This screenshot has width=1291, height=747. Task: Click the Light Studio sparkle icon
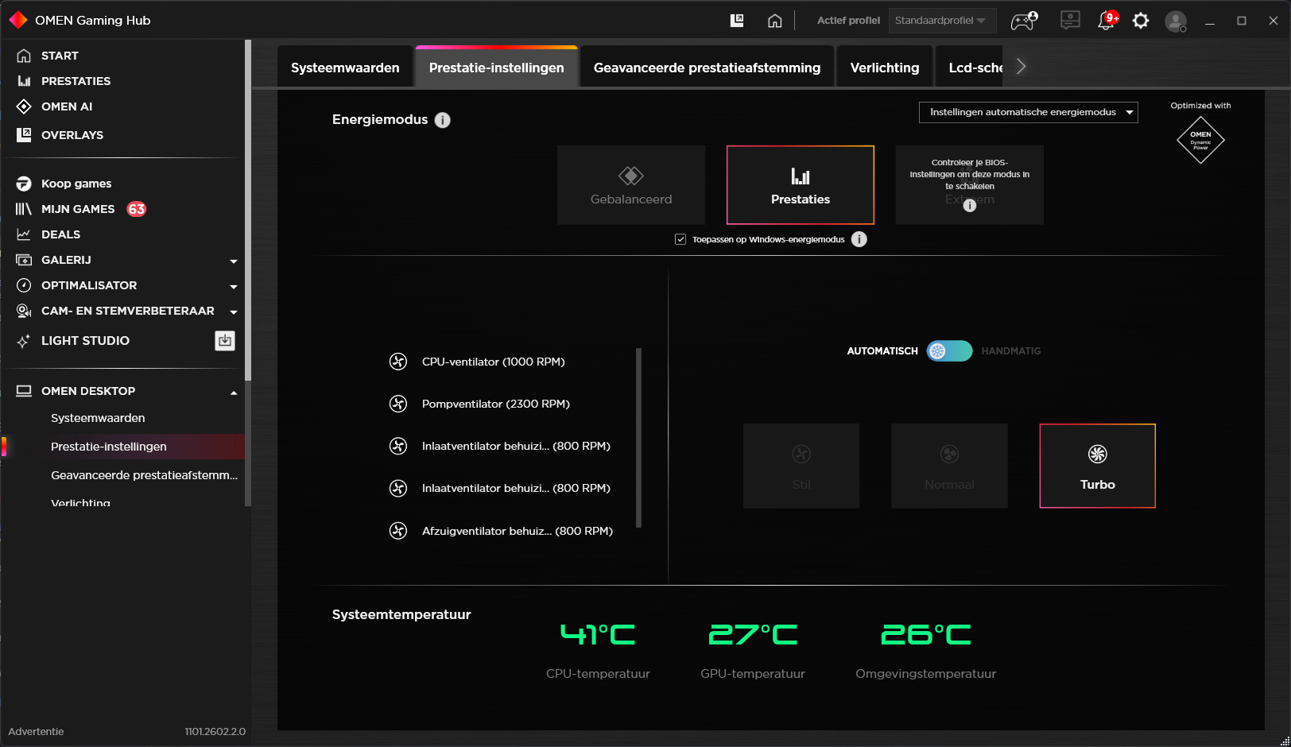coord(24,341)
